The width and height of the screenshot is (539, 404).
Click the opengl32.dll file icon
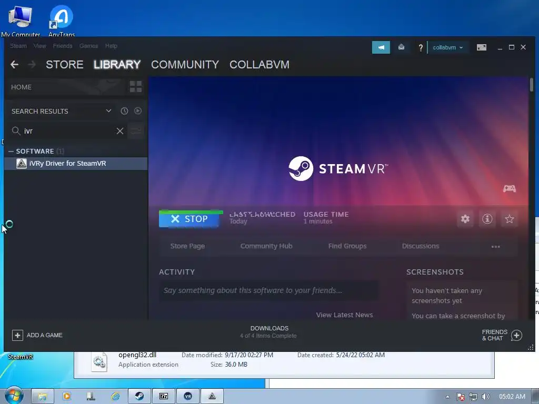pyautogui.click(x=99, y=362)
